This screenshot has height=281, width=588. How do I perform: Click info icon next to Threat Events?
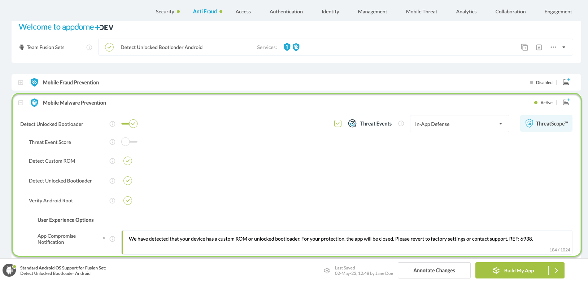(401, 124)
